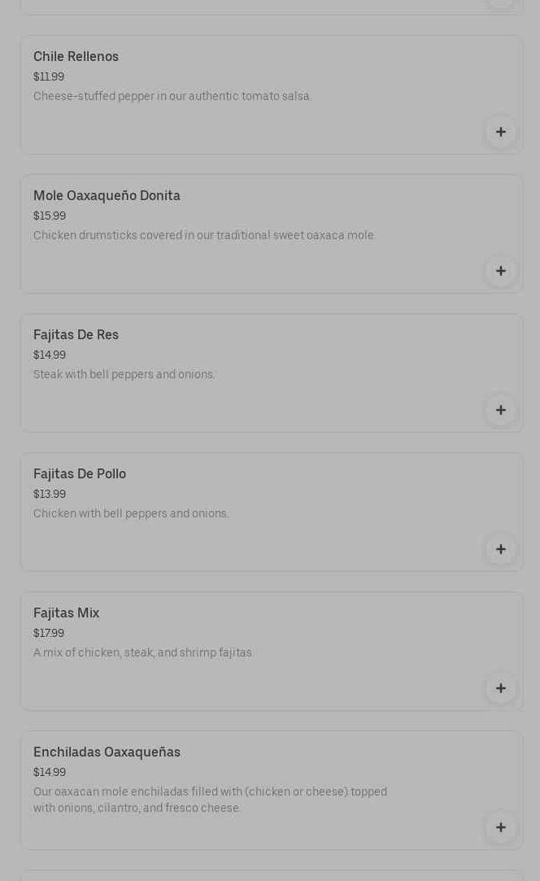Image resolution: width=540 pixels, height=881 pixels.
Task: Click the oaxacan mole enchiladas description
Action: (x=210, y=800)
